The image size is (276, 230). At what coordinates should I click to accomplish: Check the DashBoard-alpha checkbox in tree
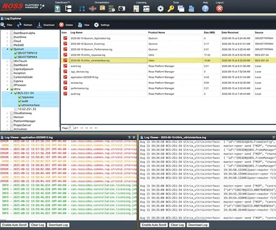pos(12,33)
